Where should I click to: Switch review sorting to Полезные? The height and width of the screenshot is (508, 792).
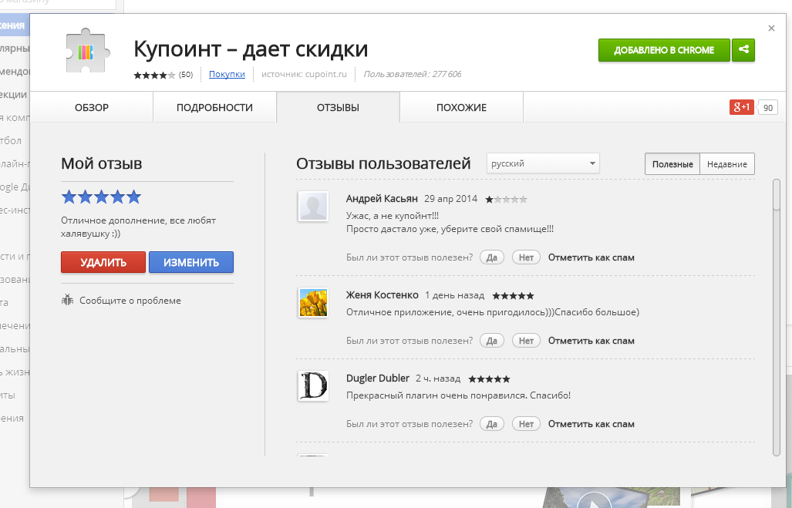coord(672,164)
